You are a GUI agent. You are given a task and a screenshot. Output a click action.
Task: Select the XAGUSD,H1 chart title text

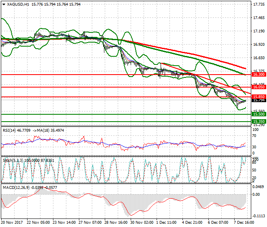[18, 4]
